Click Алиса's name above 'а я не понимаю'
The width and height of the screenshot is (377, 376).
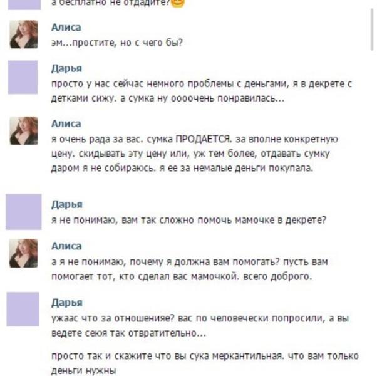[x=66, y=246]
